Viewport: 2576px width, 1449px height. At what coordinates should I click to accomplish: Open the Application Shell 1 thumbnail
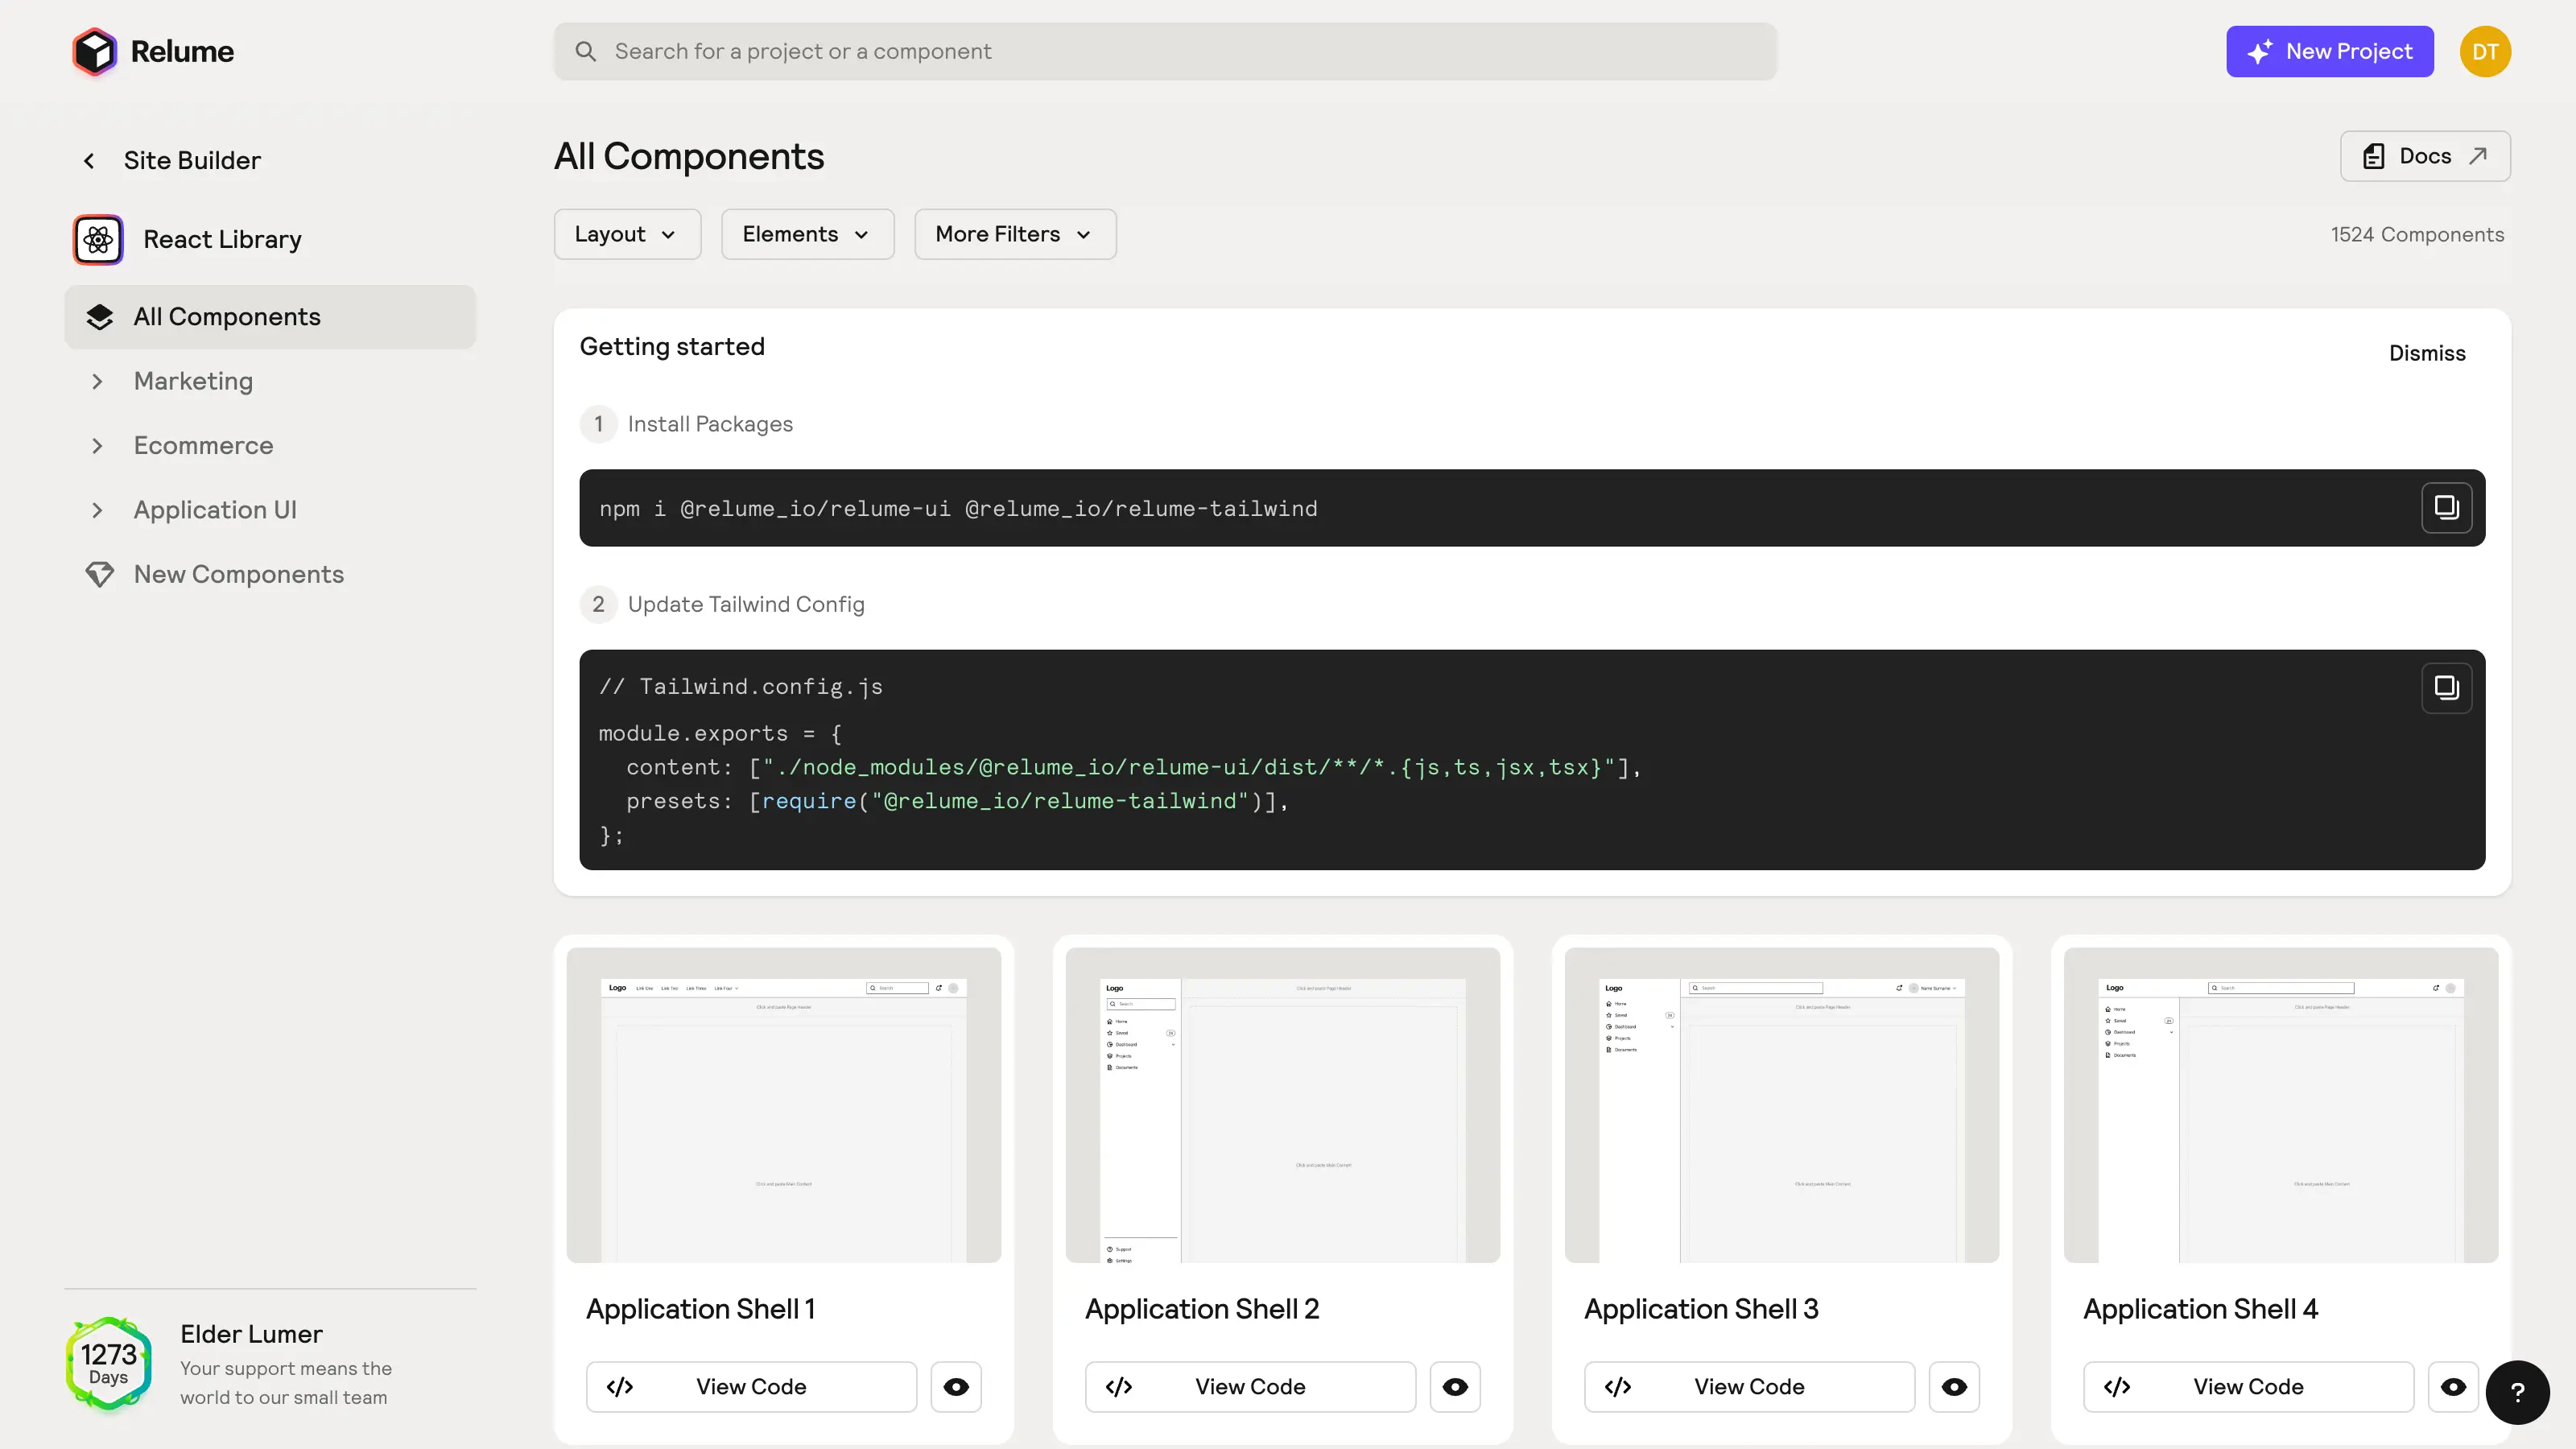point(783,1105)
